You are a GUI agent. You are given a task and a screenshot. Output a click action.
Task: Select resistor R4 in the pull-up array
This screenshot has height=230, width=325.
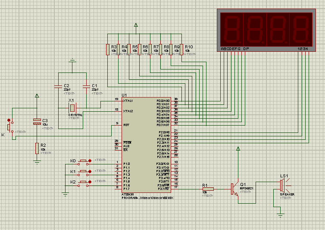pyautogui.click(x=119, y=49)
